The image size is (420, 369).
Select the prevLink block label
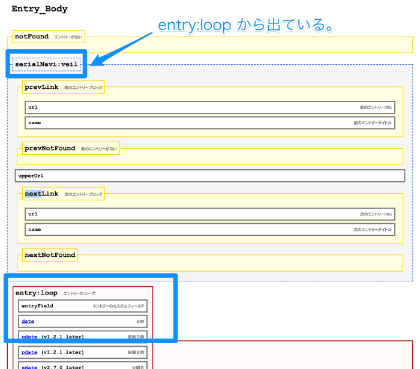point(41,87)
